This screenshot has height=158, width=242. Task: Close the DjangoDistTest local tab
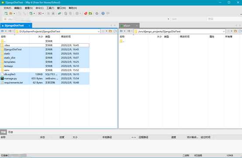pyautogui.click(x=29, y=26)
